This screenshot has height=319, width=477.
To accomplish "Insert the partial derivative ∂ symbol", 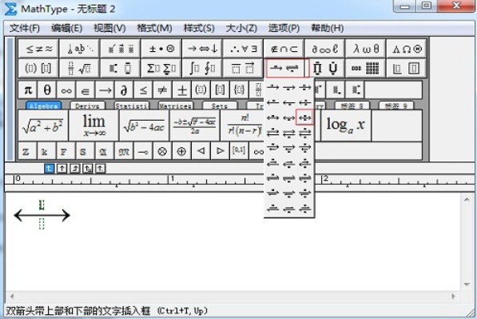I will 124,90.
